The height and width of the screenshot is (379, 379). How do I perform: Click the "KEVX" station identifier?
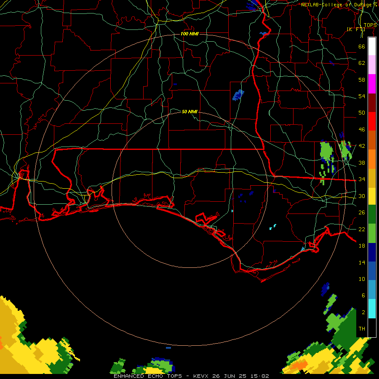tap(202, 376)
